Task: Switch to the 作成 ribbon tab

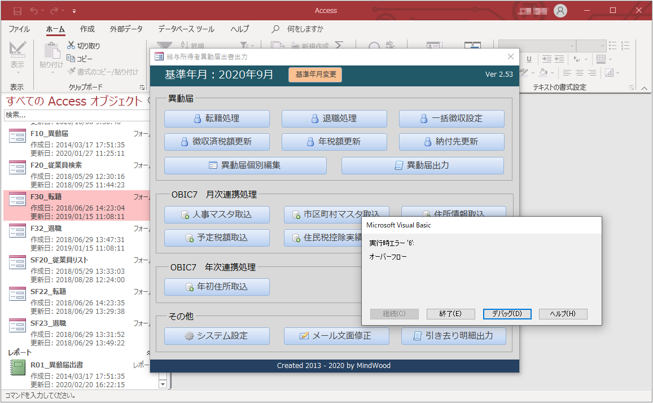Action: coord(87,29)
